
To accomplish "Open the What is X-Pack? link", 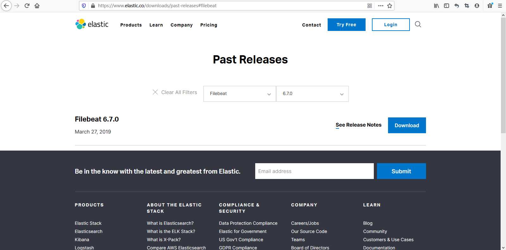I will (x=164, y=240).
